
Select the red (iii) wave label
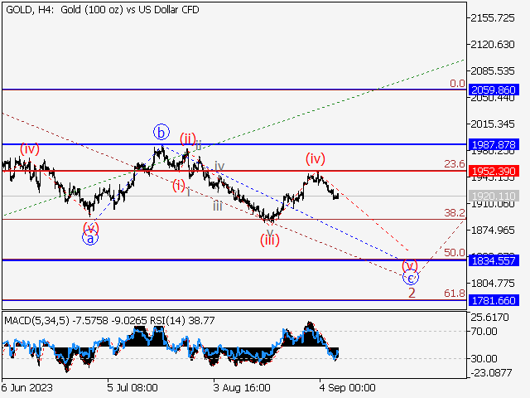click(270, 240)
